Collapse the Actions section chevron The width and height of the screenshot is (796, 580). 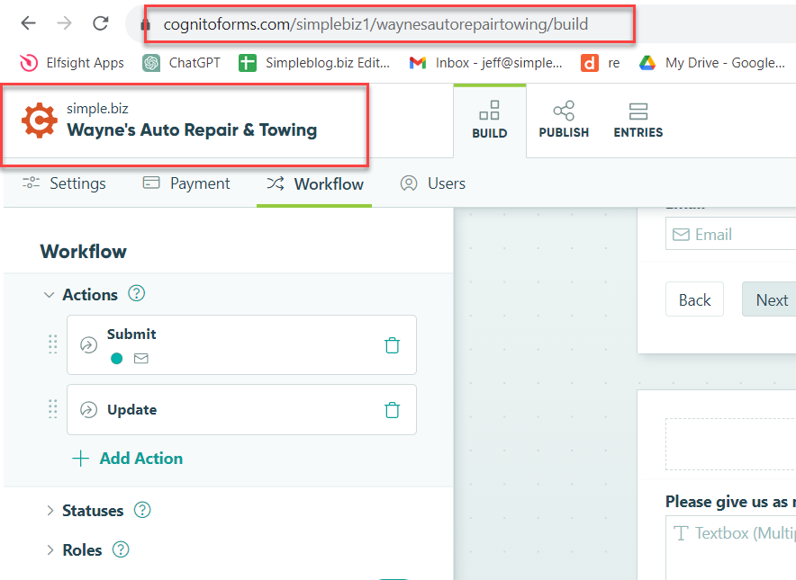[49, 295]
